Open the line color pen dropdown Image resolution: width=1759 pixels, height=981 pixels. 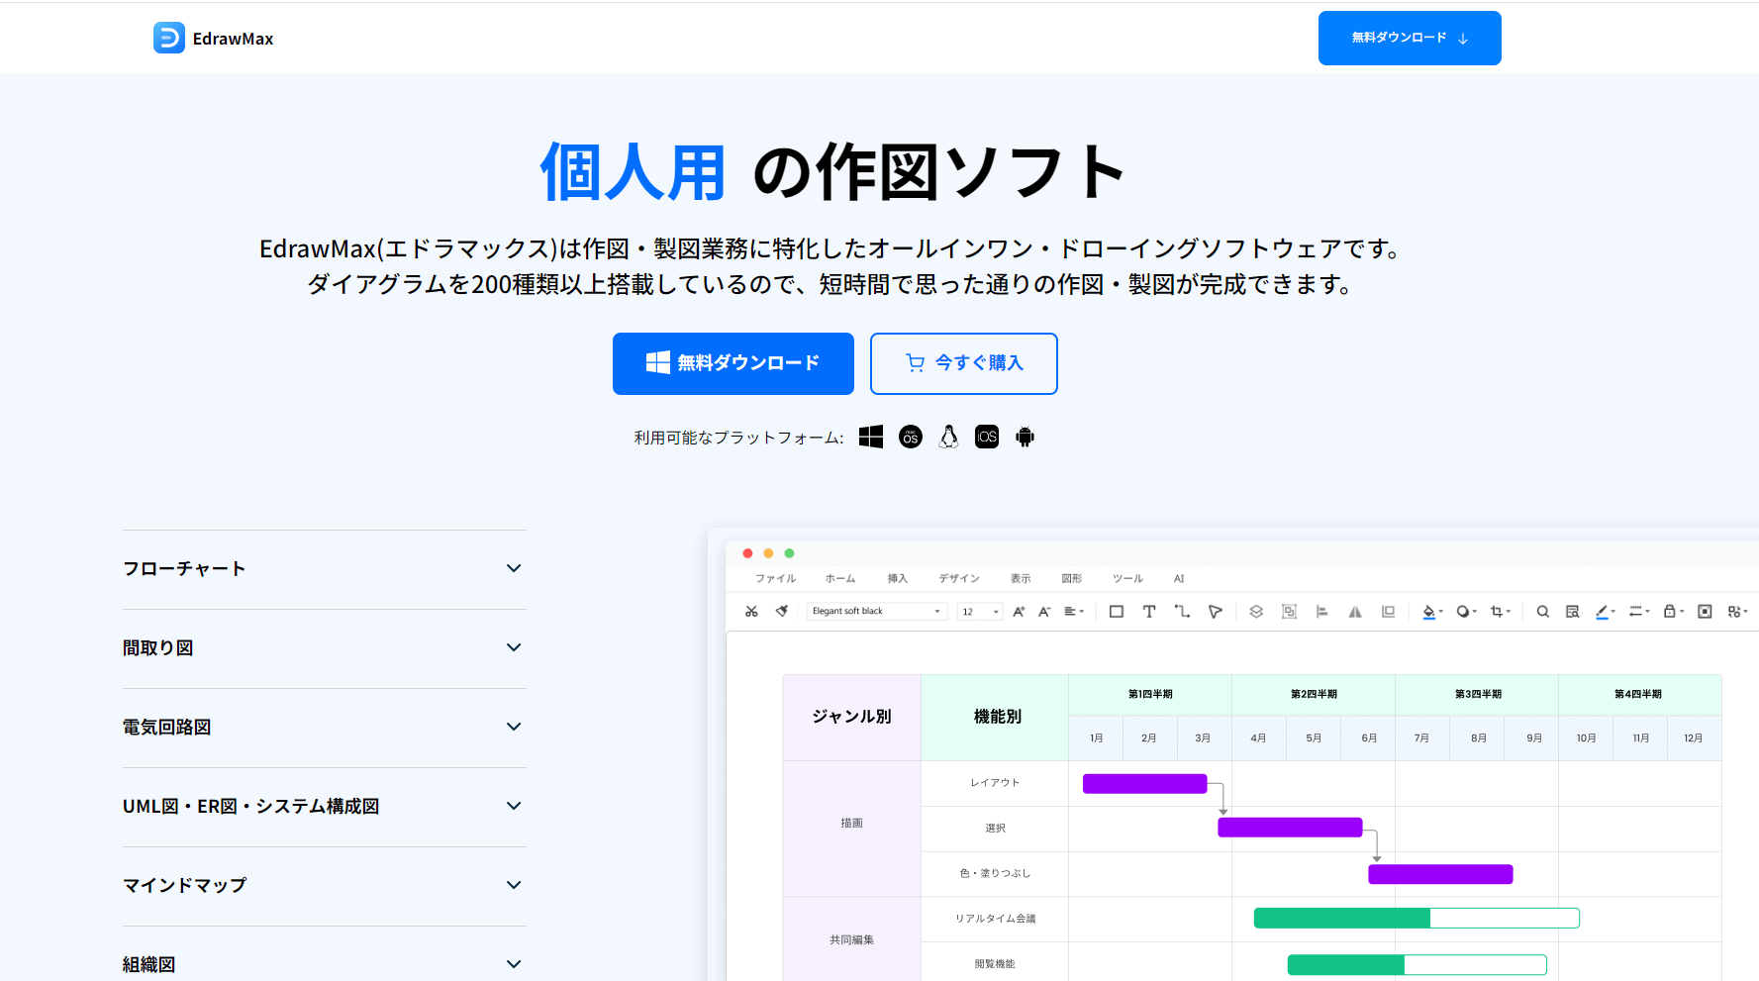coord(1605,612)
